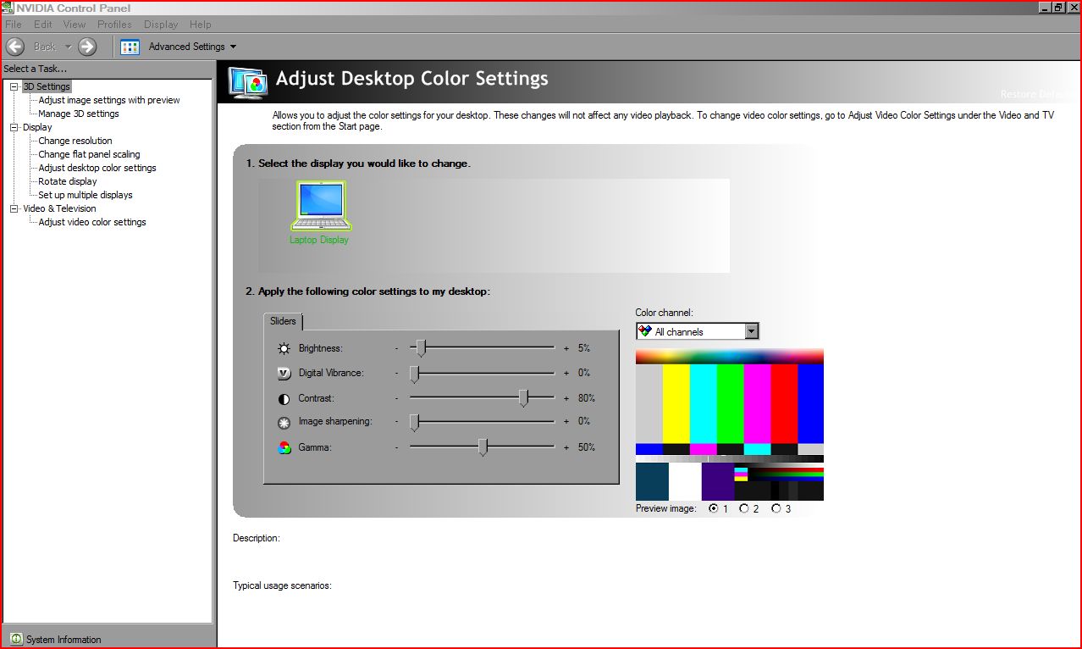Image resolution: width=1082 pixels, height=649 pixels.
Task: Select preview image 1 radio button
Action: (714, 508)
